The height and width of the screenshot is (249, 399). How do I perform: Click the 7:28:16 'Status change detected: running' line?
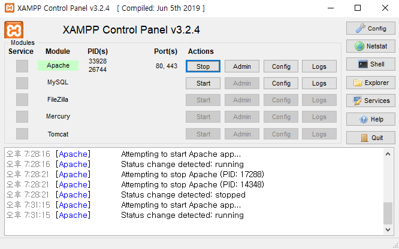pyautogui.click(x=182, y=164)
